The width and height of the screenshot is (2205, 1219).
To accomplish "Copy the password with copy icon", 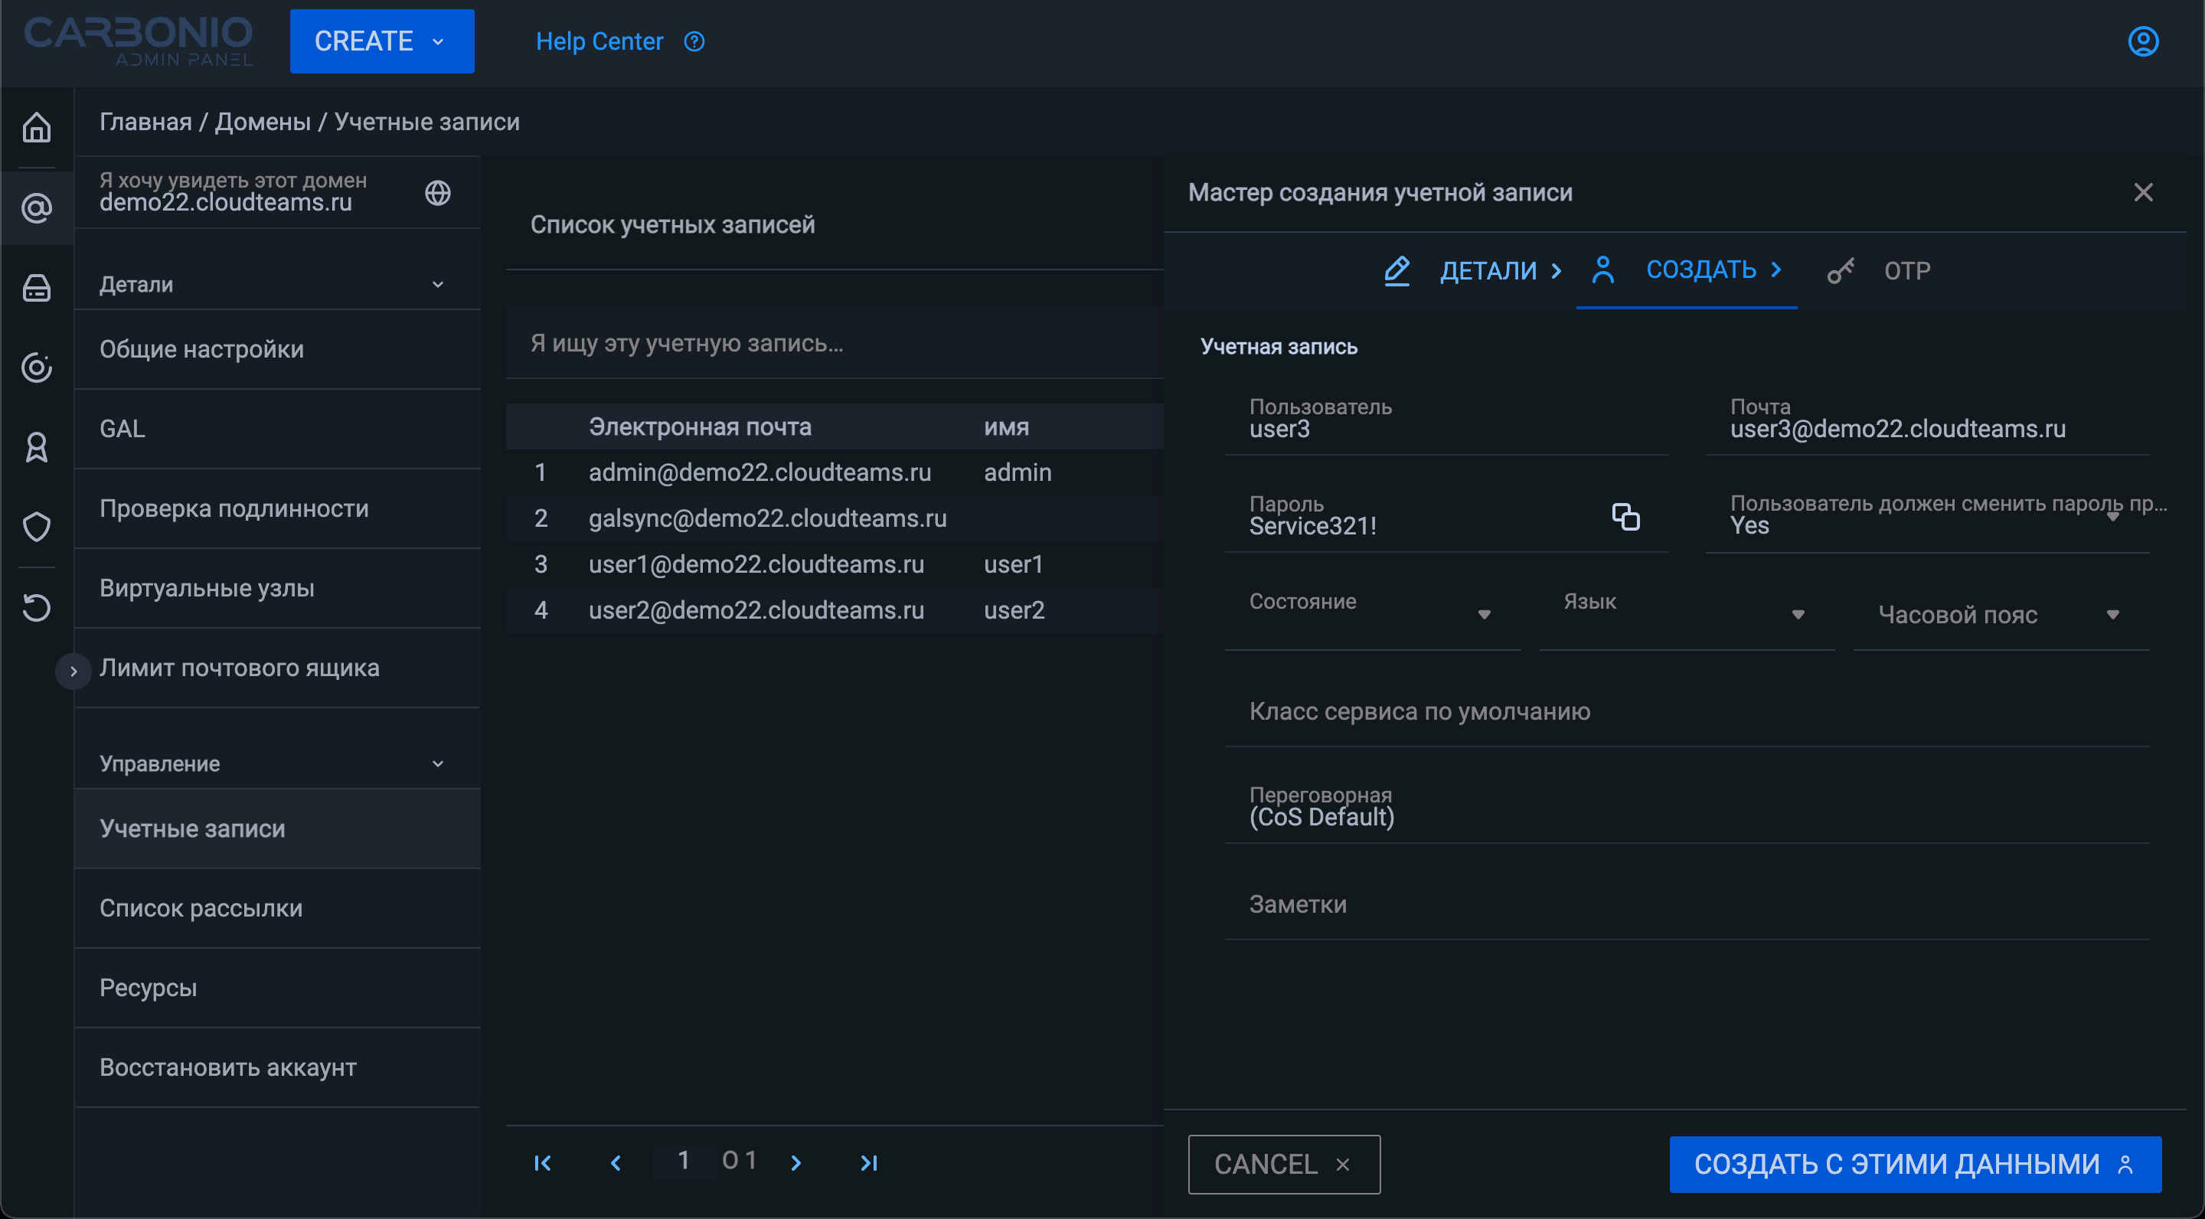I will click(1625, 516).
